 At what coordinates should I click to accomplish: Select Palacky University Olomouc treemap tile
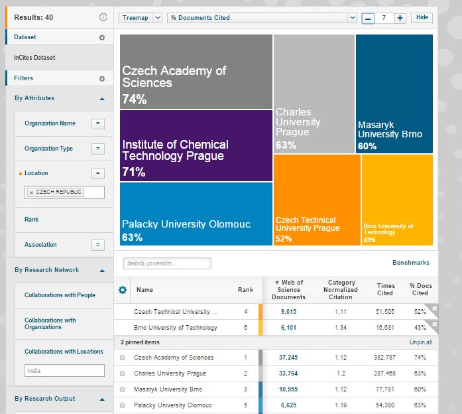coord(196,214)
